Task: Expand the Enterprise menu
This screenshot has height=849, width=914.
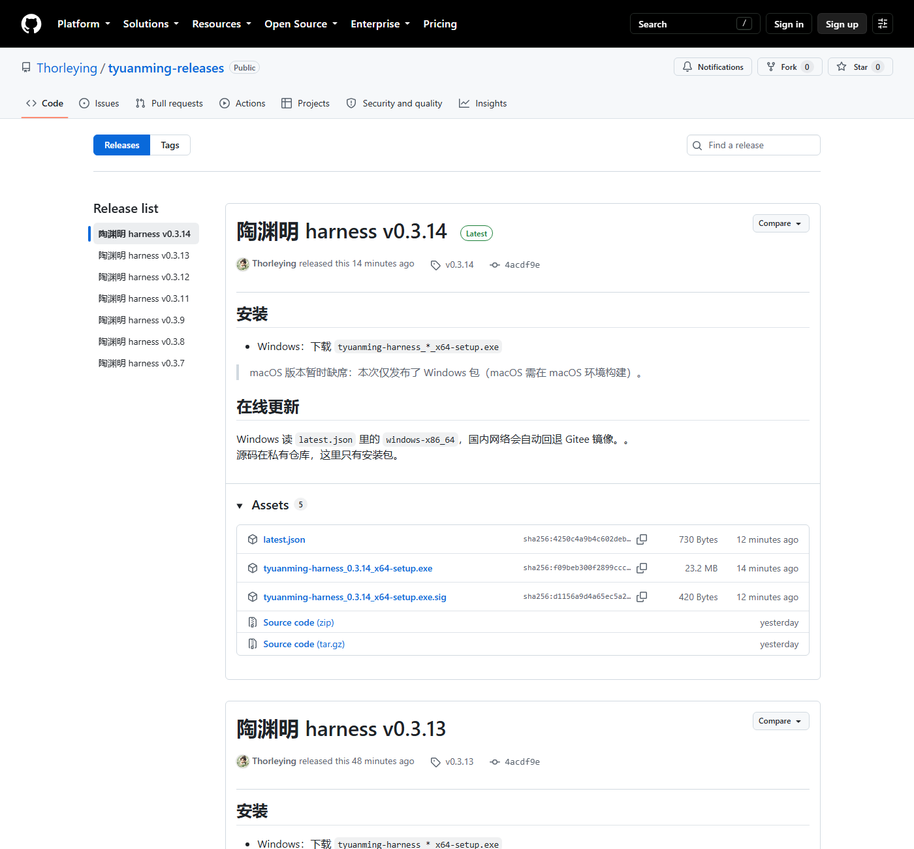Action: (380, 24)
